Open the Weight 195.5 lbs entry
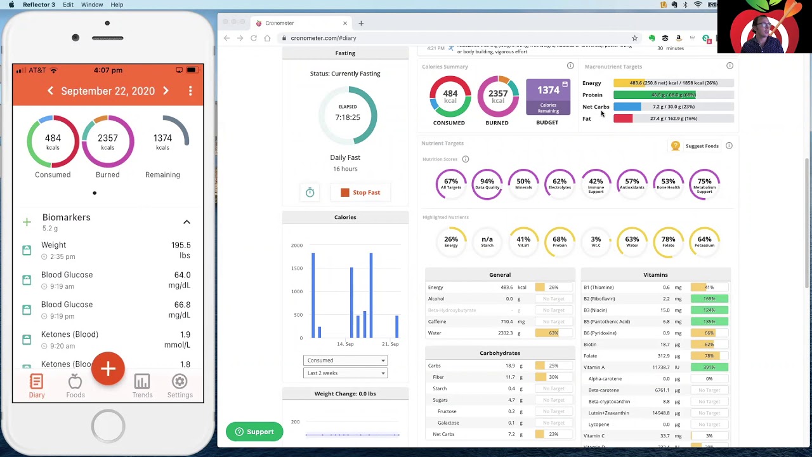812x457 pixels. coord(108,250)
